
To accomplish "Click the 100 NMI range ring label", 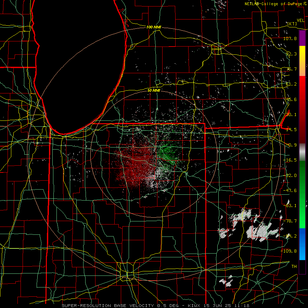I will (154, 27).
